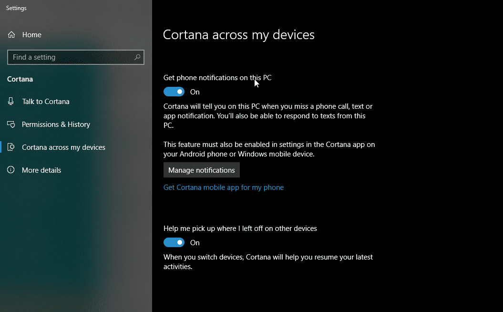Click the Talk to Cortana microphone icon
This screenshot has width=503, height=312.
coord(11,102)
